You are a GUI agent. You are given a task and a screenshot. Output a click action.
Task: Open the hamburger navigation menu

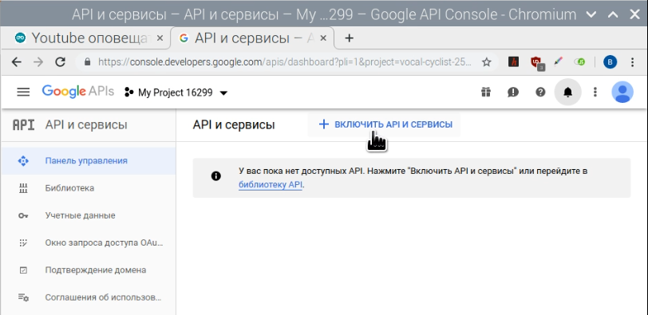[23, 92]
